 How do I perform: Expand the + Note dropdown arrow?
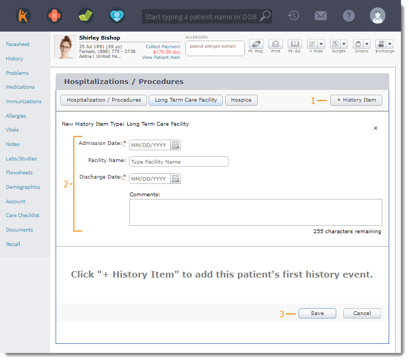pyautogui.click(x=321, y=44)
